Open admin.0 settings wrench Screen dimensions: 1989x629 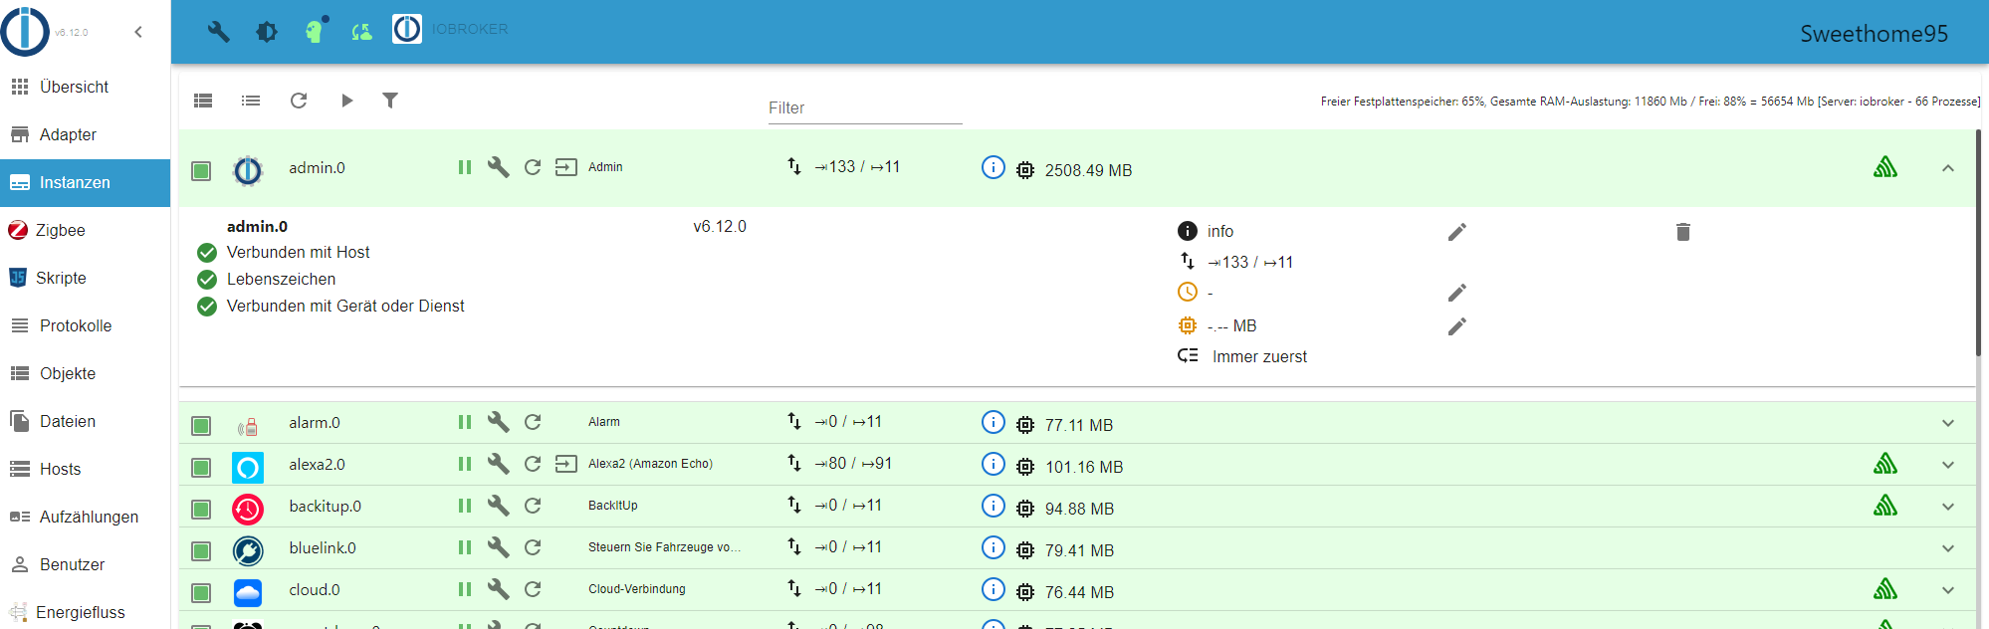click(499, 167)
